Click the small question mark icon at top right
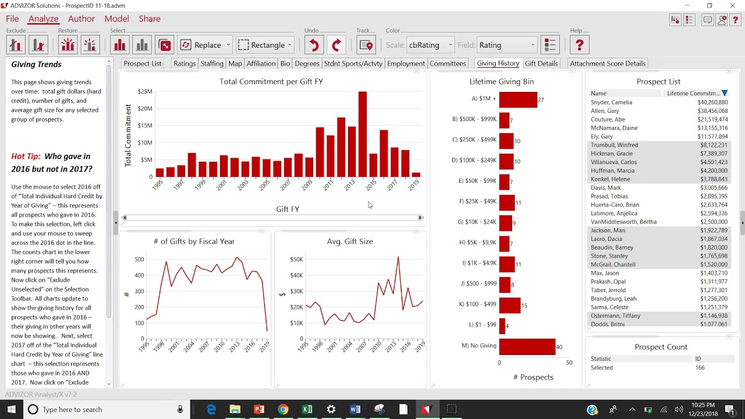The width and height of the screenshot is (745, 419). point(736,20)
